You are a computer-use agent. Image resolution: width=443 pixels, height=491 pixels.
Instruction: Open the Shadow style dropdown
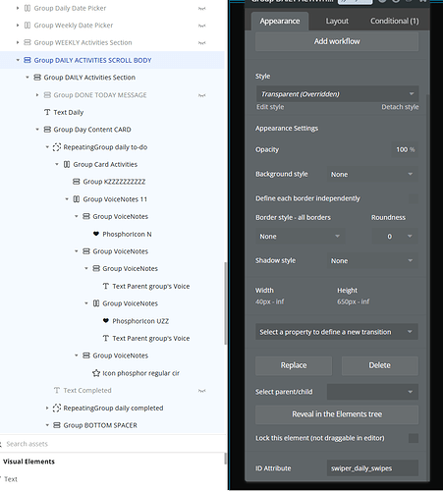pos(372,260)
